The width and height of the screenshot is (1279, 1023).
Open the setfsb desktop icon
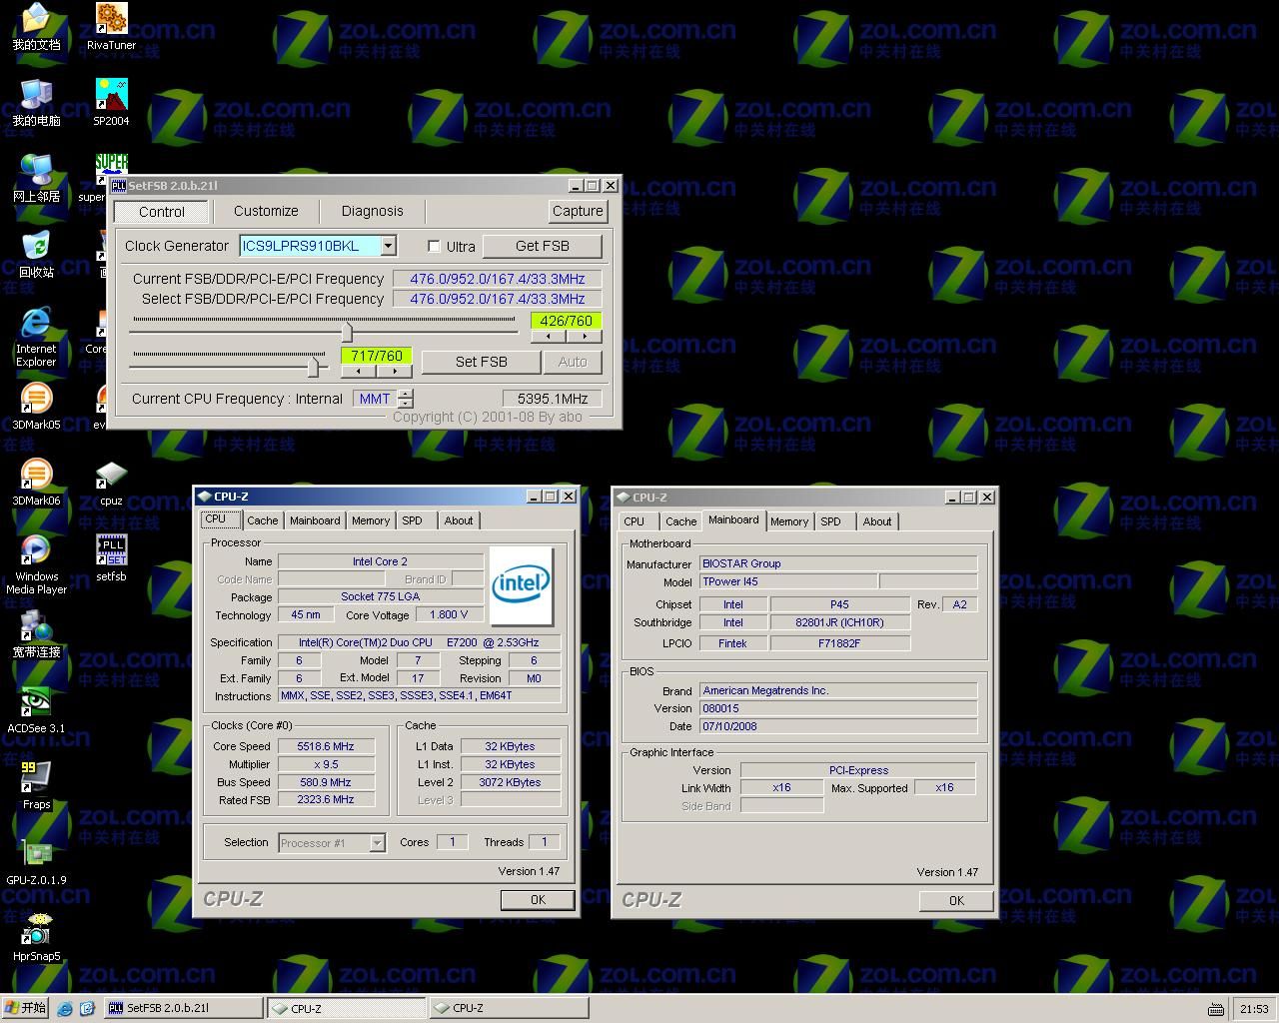click(111, 558)
